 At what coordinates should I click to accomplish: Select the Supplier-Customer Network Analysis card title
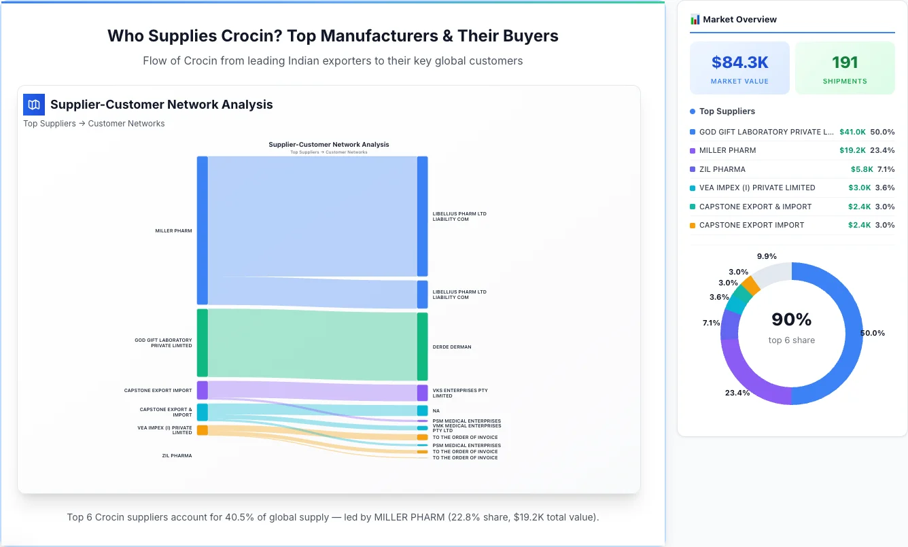pos(161,105)
